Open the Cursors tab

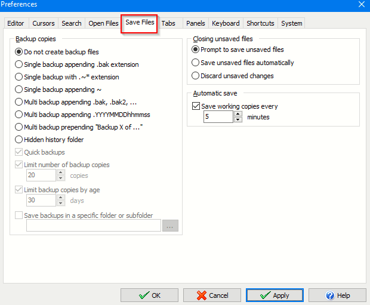[44, 23]
